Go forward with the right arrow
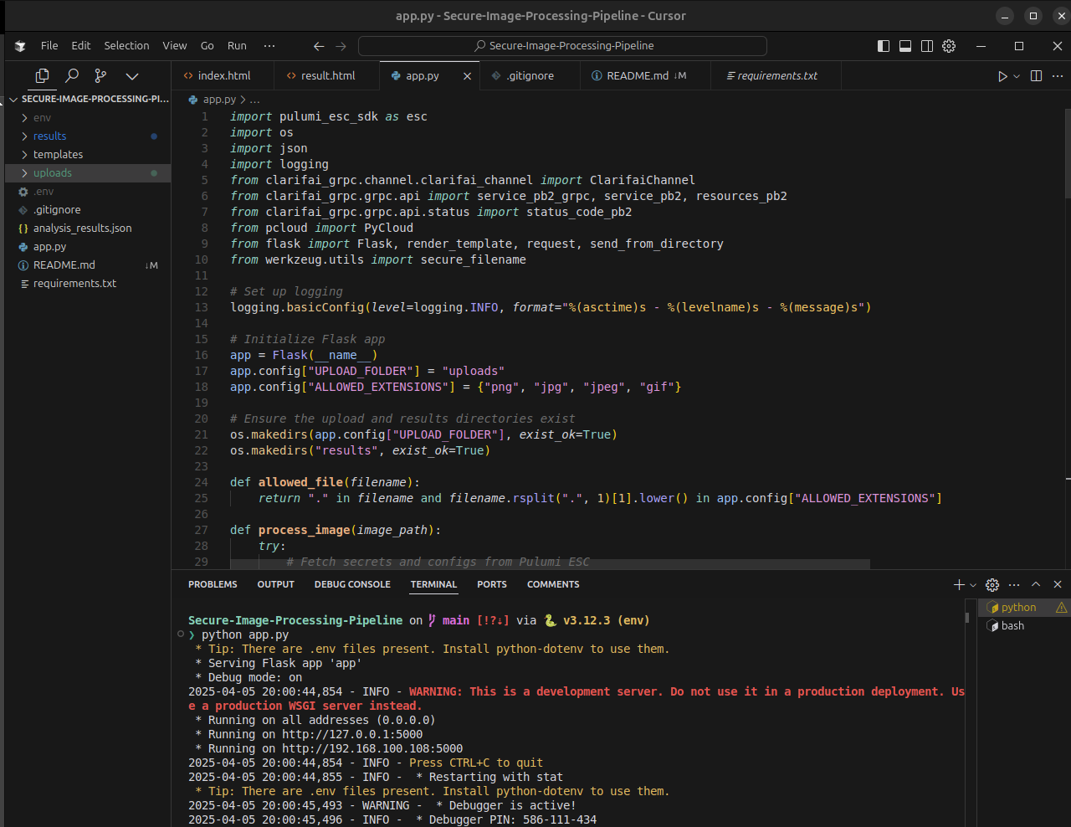Screen dimensions: 1071x827 [x=341, y=46]
